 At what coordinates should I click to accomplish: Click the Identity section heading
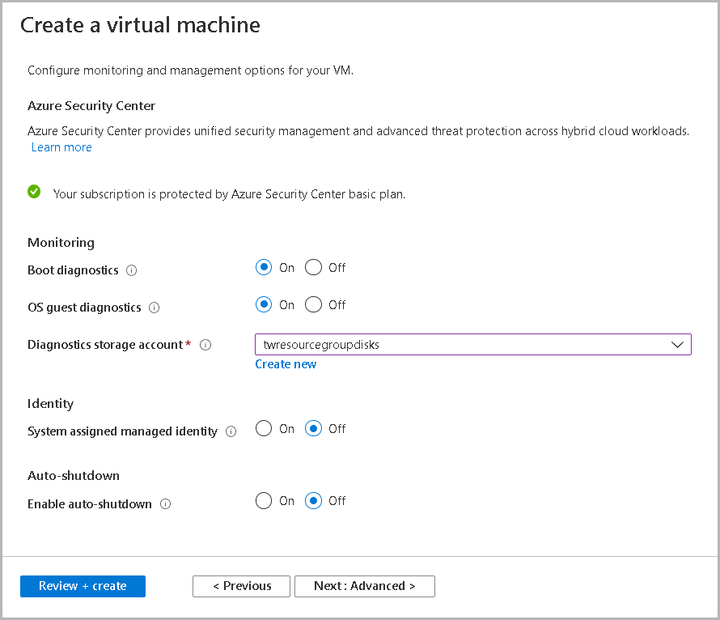point(50,404)
